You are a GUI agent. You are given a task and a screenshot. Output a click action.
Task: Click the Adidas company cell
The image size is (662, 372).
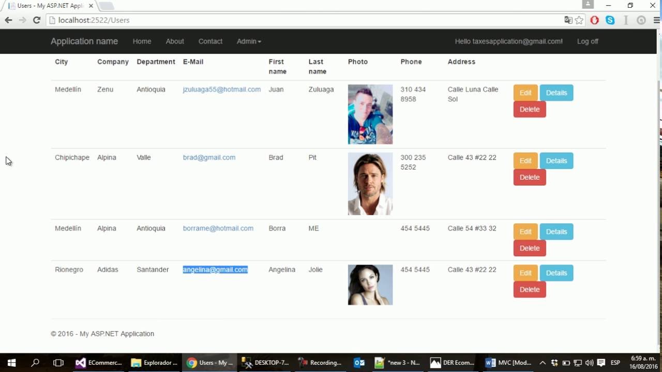[108, 270]
